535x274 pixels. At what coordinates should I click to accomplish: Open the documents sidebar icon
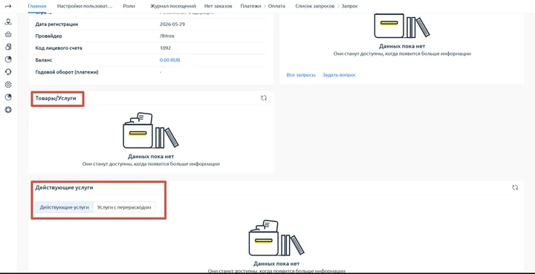[x=8, y=47]
